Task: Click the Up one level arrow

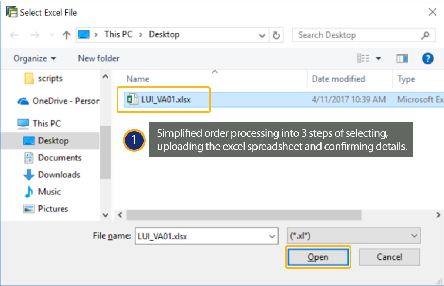Action: tap(67, 35)
